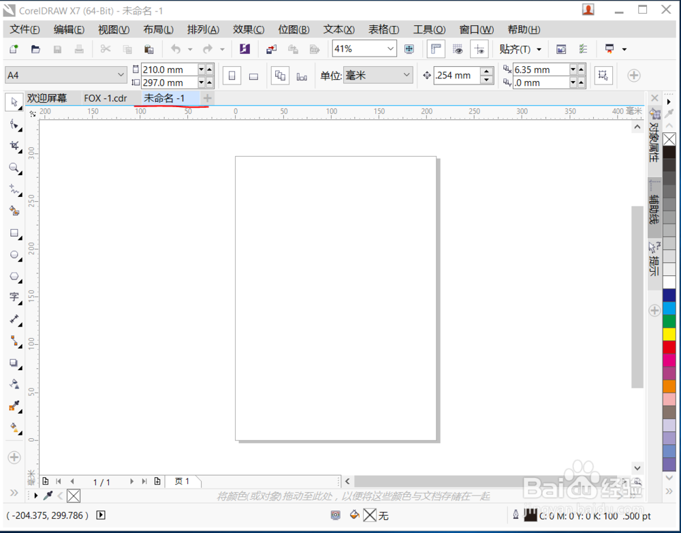
Task: Add a new document tab
Action: [x=207, y=98]
